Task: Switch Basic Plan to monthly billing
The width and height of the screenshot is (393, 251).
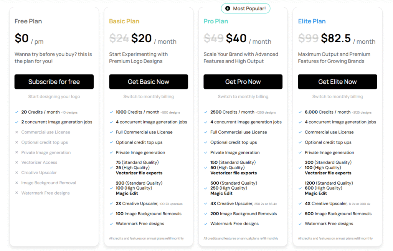Action: tap(149, 97)
